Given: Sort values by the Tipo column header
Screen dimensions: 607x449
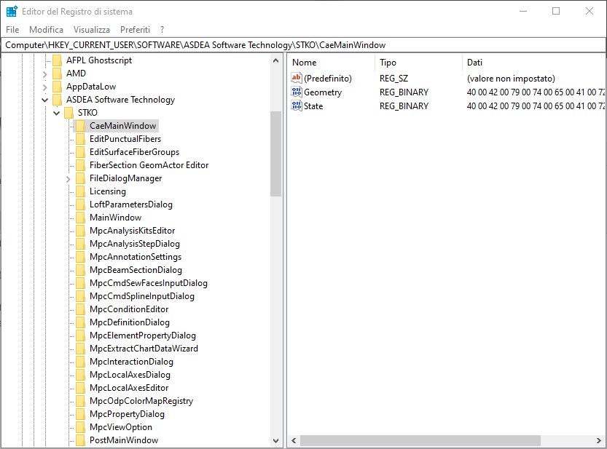Looking at the screenshot, I should point(418,63).
